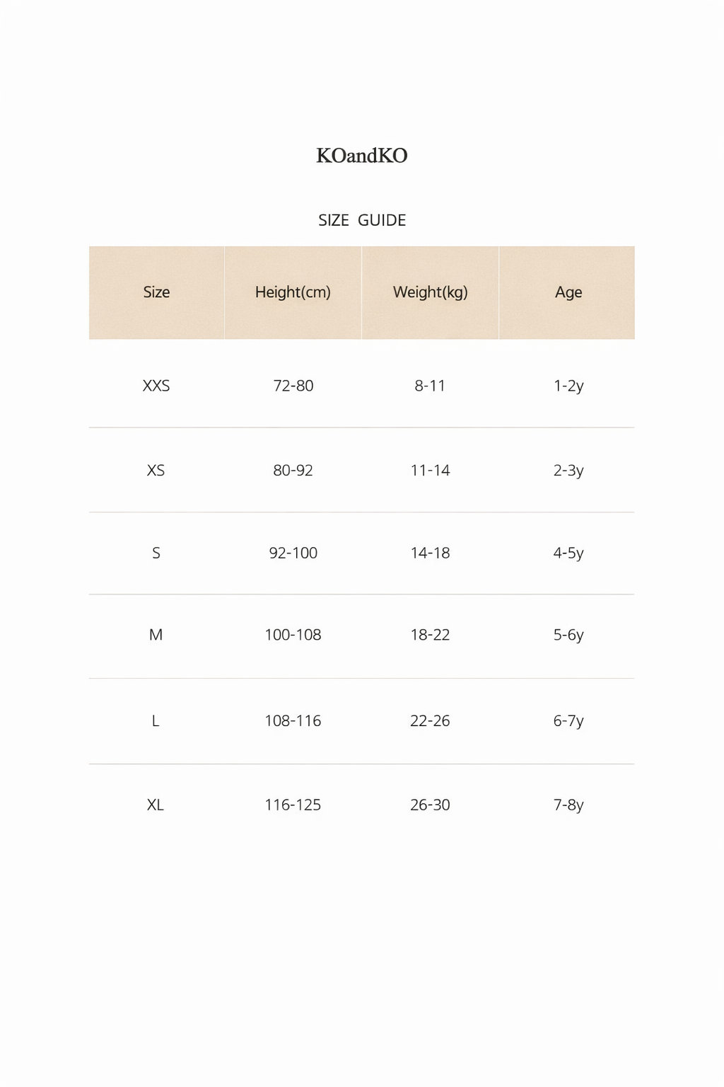
Task: Click the M size label
Action: [x=156, y=635]
